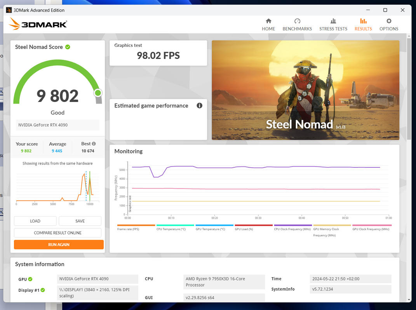Switch to the BENCHMARKS tab
The width and height of the screenshot is (416, 310).
(297, 25)
